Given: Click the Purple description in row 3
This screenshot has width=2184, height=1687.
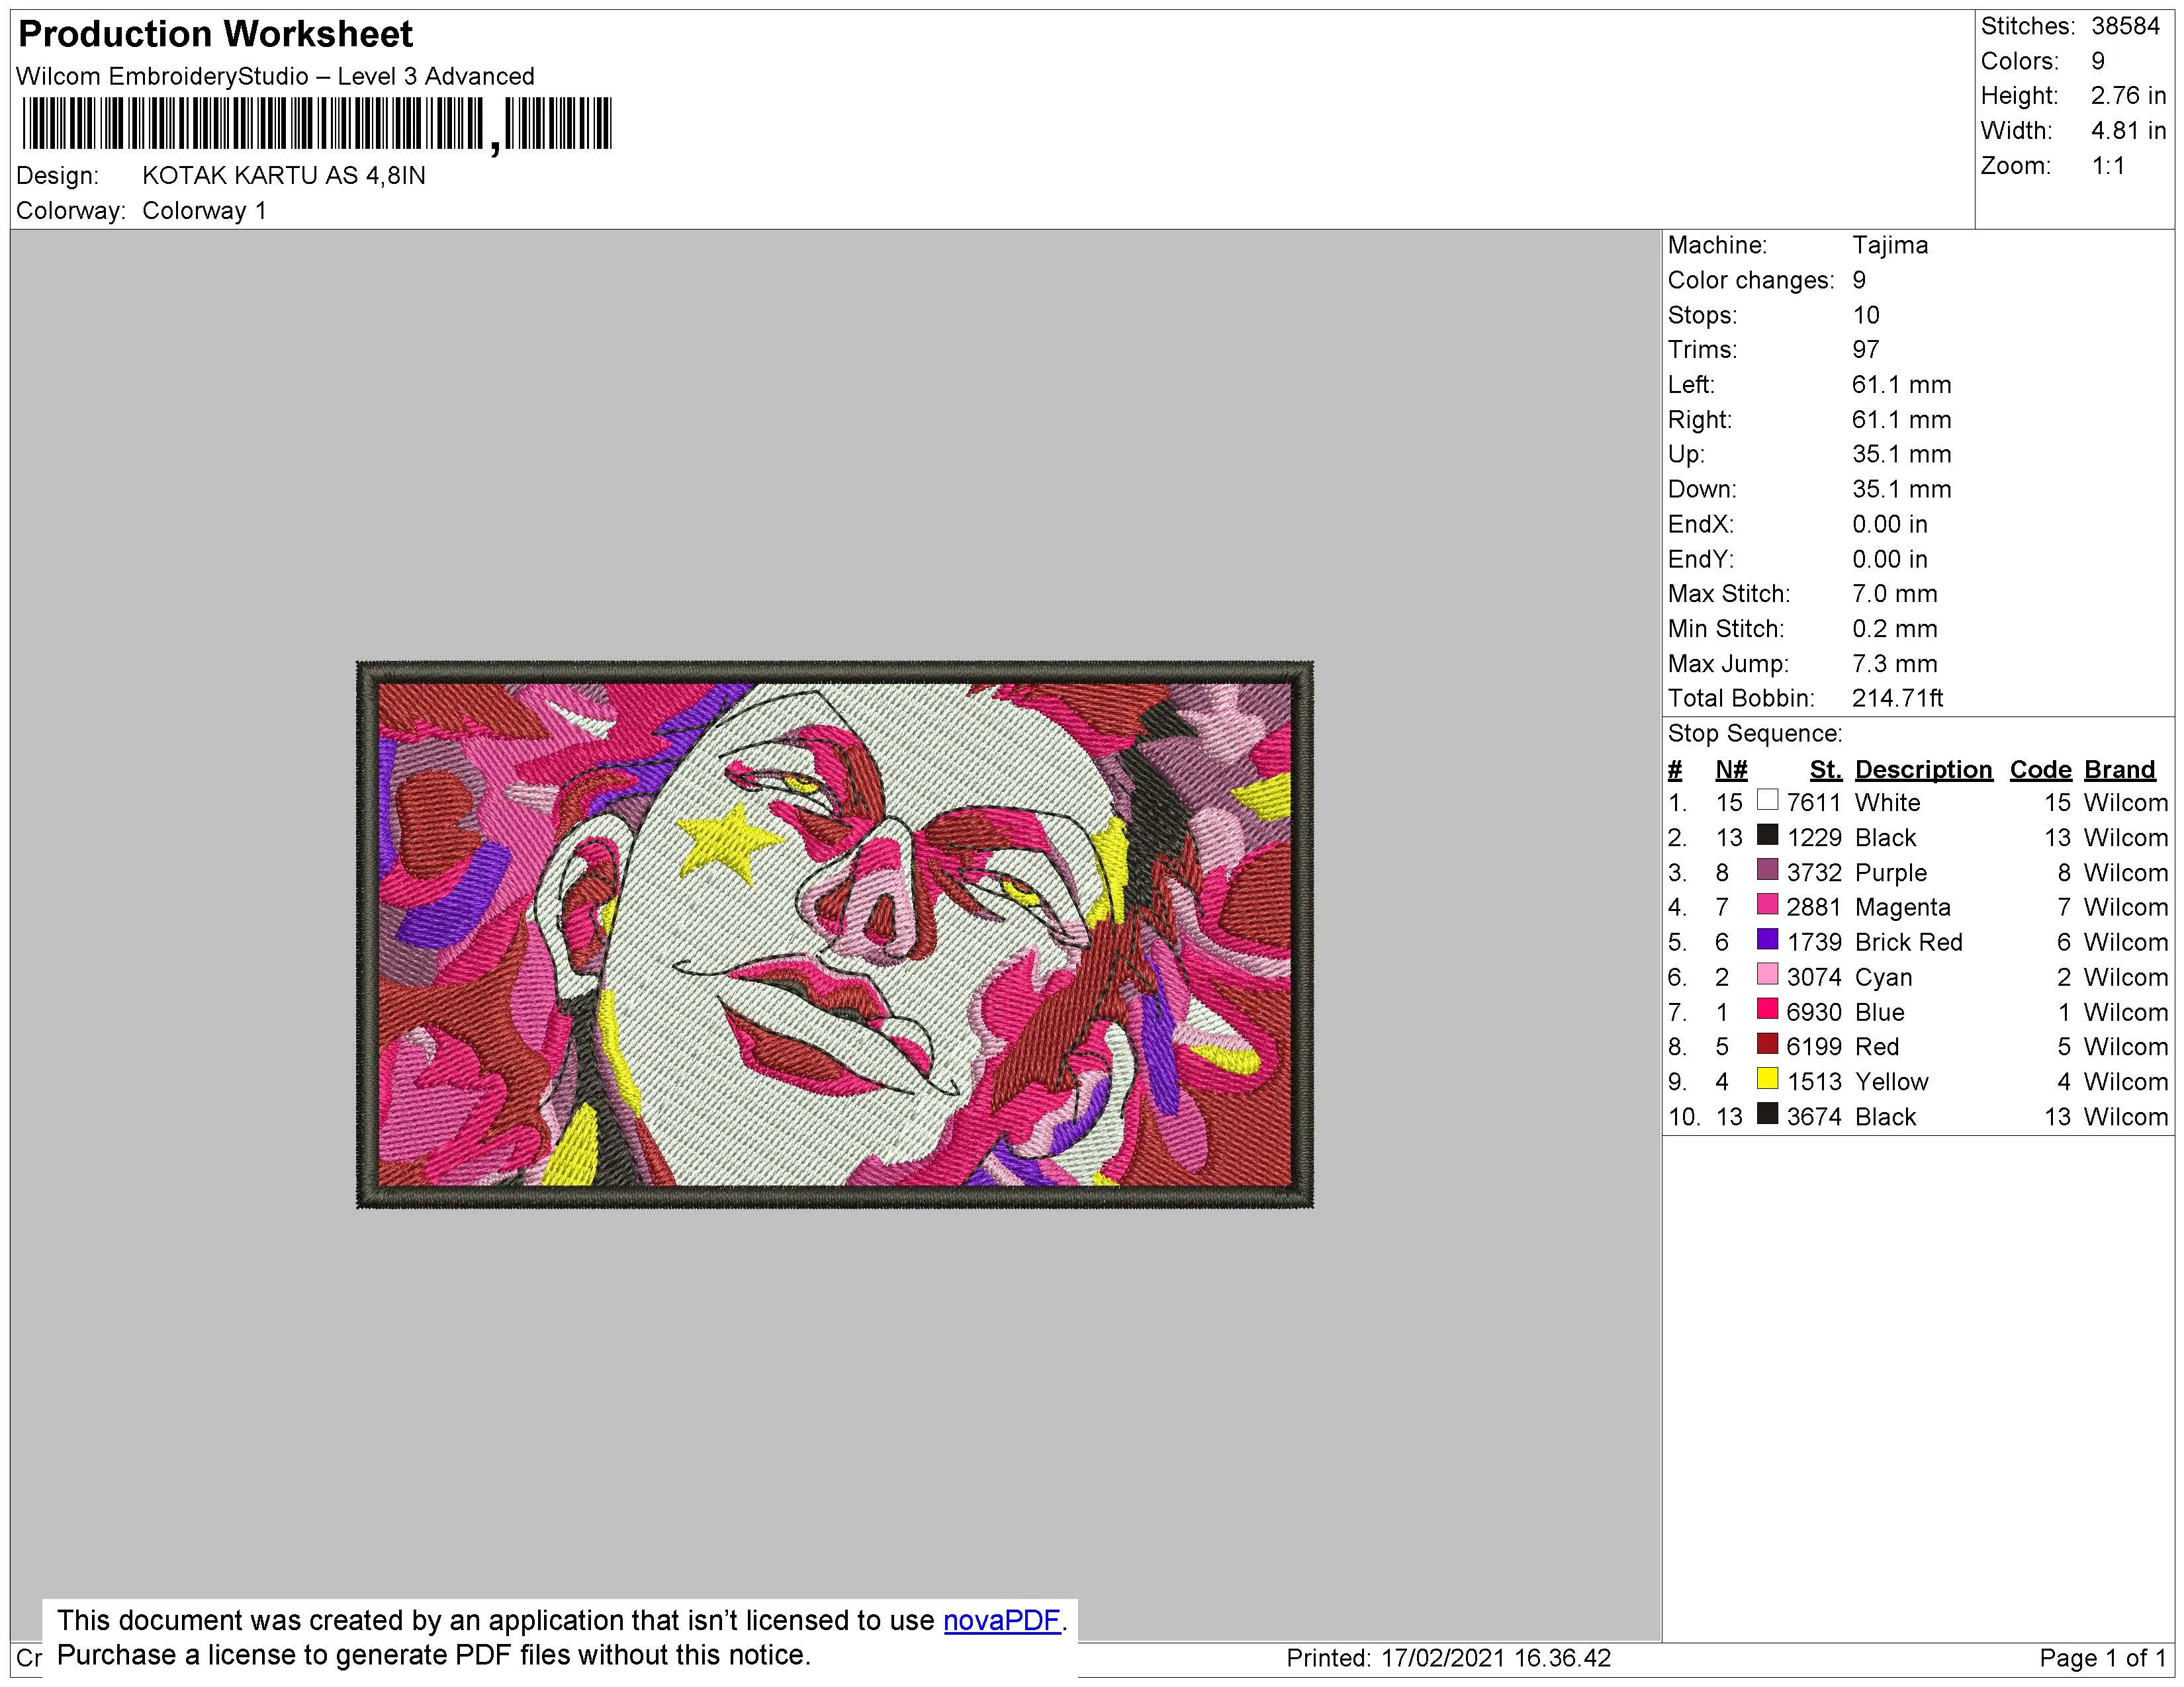Looking at the screenshot, I should (x=1890, y=873).
